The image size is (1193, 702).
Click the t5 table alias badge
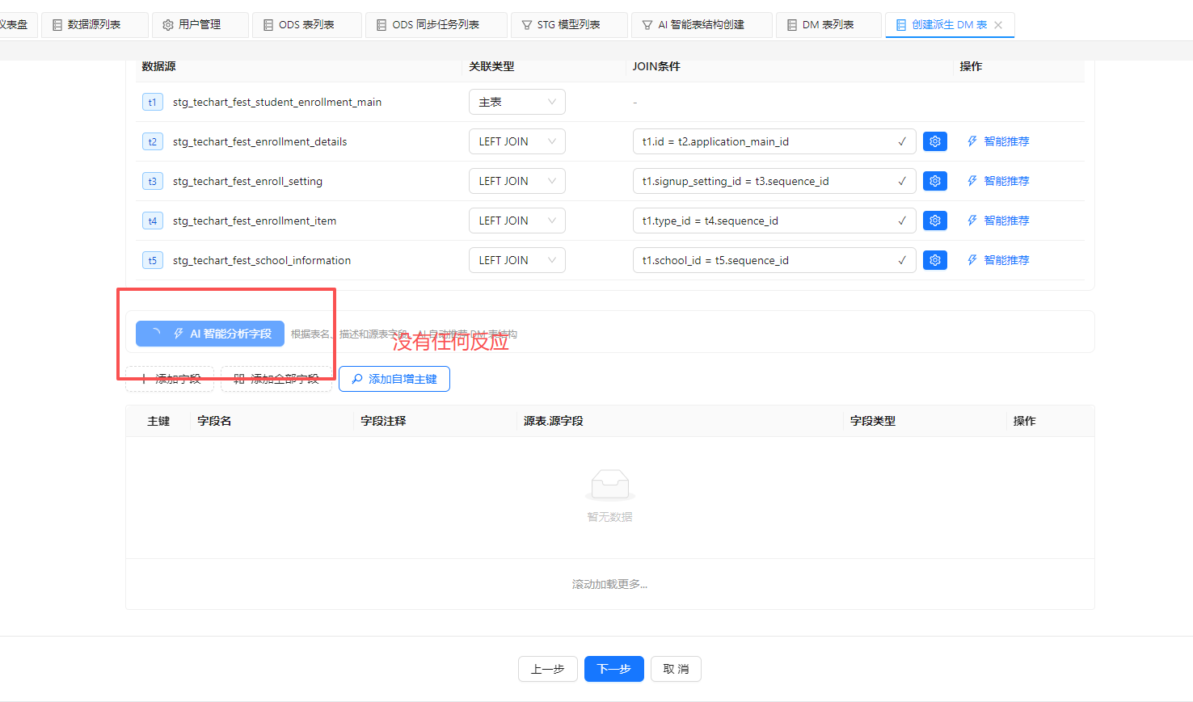pos(152,260)
